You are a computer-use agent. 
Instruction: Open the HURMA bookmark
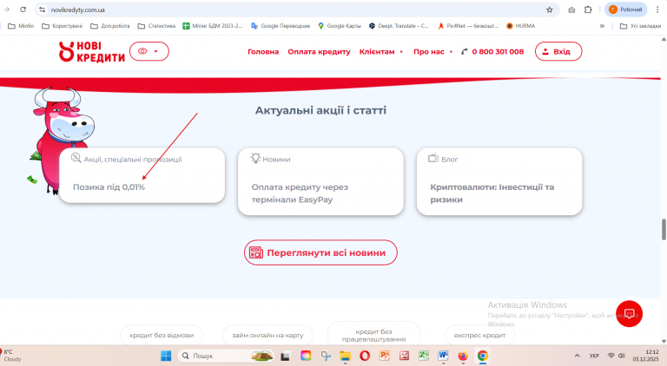pos(521,26)
